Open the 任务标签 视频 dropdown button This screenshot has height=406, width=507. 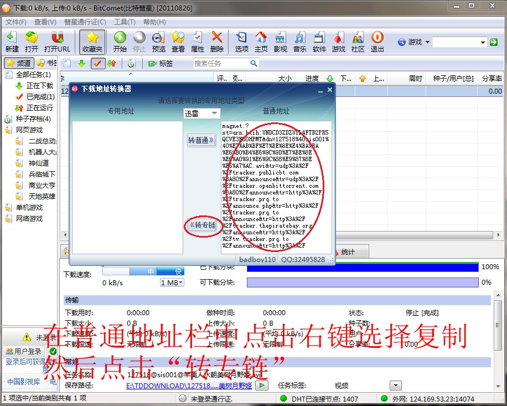[396, 386]
